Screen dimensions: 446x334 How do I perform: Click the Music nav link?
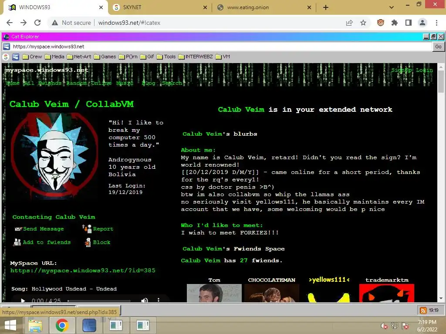pyautogui.click(x=125, y=83)
